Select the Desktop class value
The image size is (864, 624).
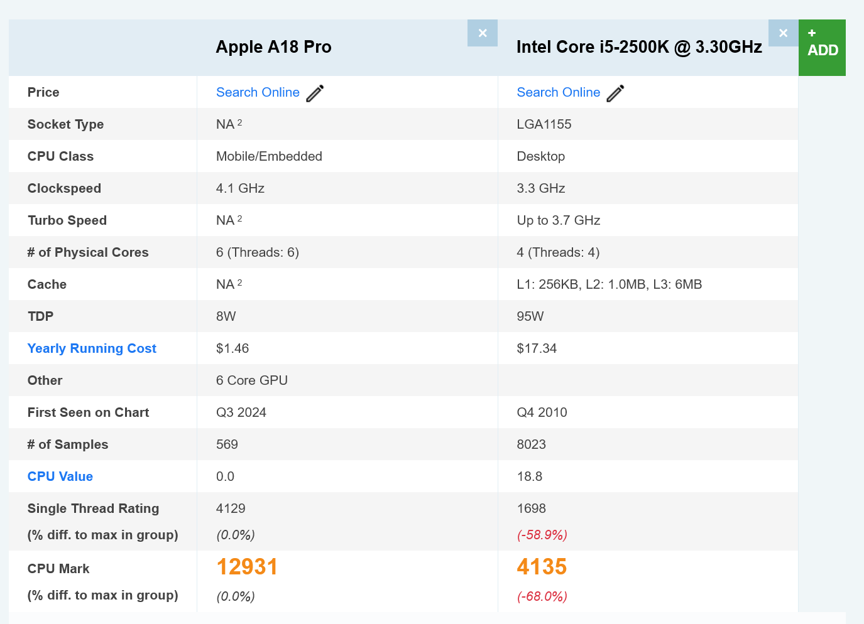pos(541,156)
